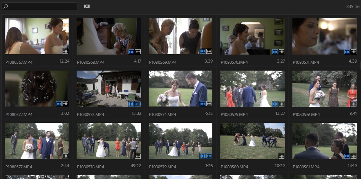Click the file name P1080575.MP4
361x179 pixels.
coord(234,114)
